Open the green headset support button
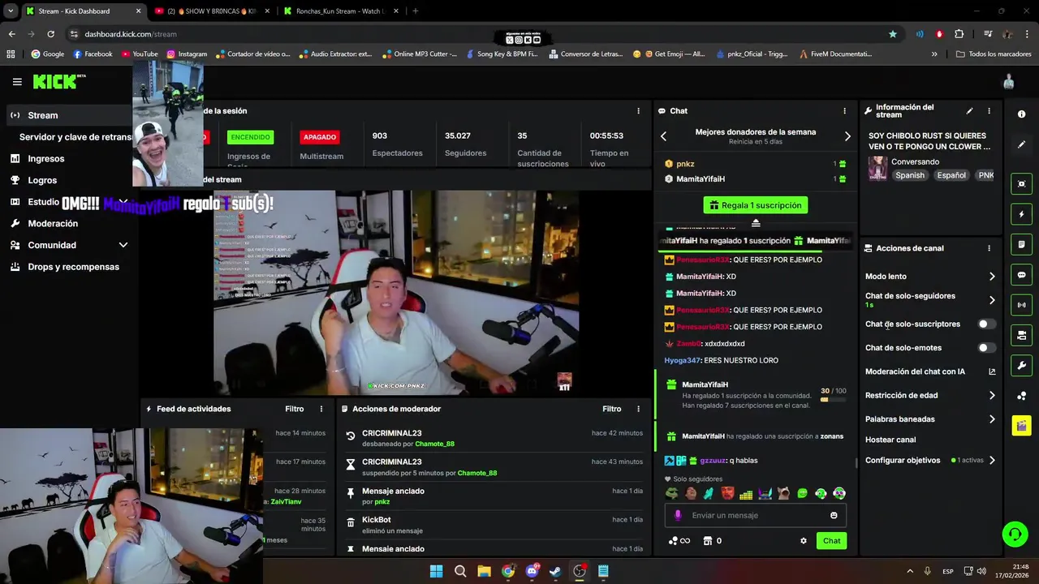The height and width of the screenshot is (584, 1039). pyautogui.click(x=1015, y=534)
